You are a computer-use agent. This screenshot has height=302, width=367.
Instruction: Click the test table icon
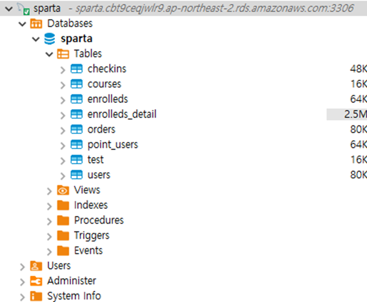pos(77,160)
